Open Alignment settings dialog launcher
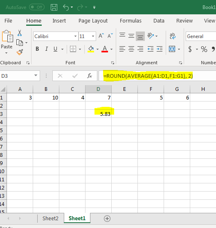216x228 pixels. tap(180, 63)
